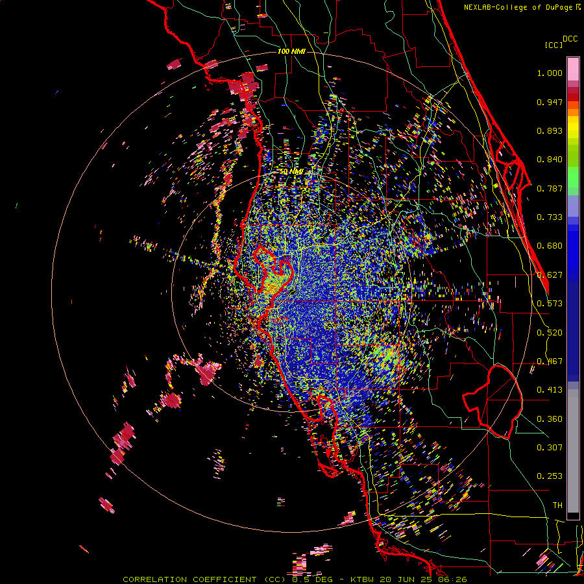Click the 0.680 legend value

pyautogui.click(x=550, y=246)
